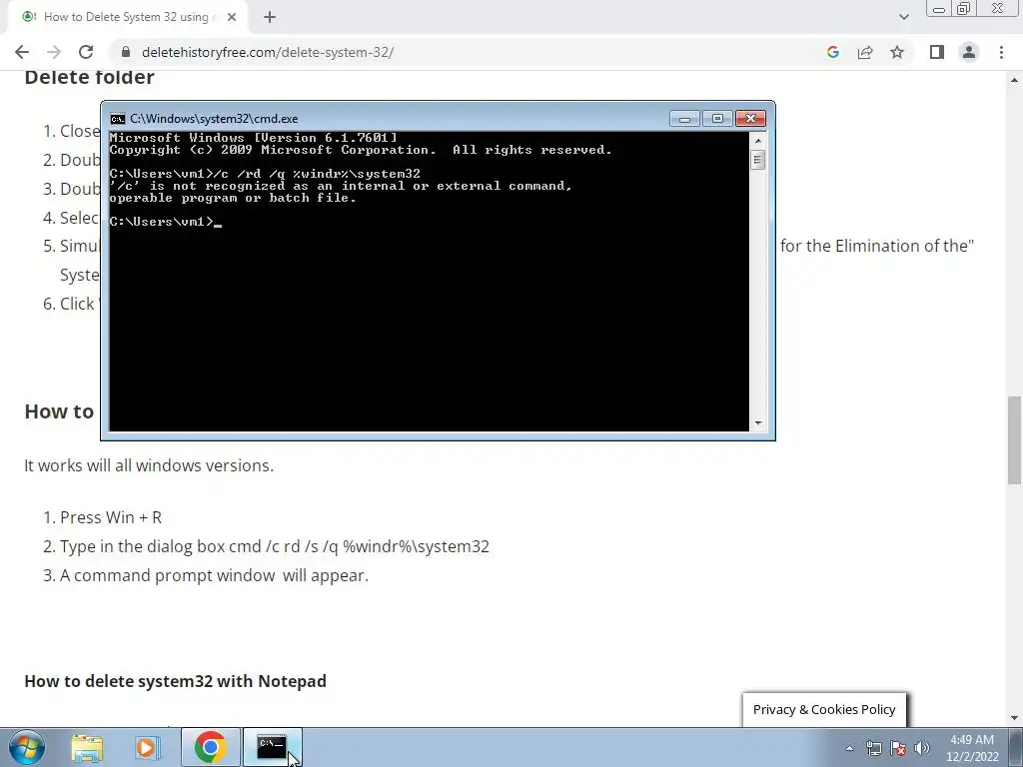Close the cmd.exe window
This screenshot has width=1023, height=767.
click(750, 119)
